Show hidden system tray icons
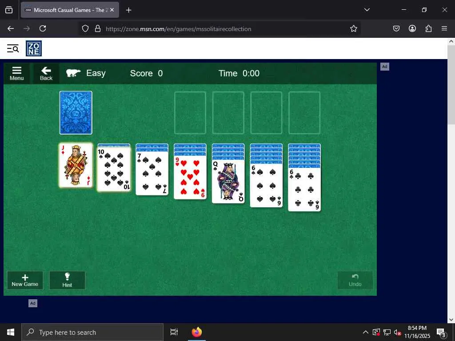 [366, 332]
